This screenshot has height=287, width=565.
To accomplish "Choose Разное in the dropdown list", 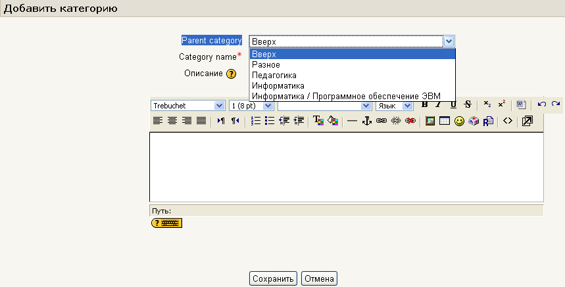I will click(x=266, y=65).
